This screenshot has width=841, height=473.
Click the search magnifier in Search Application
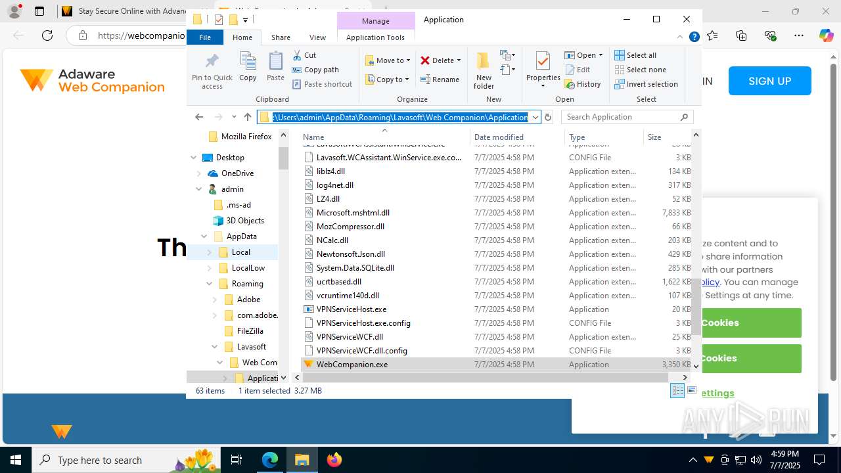click(684, 117)
